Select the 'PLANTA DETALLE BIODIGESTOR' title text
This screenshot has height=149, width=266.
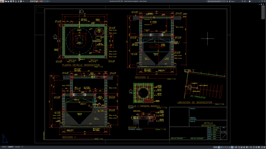[x=81, y=65]
